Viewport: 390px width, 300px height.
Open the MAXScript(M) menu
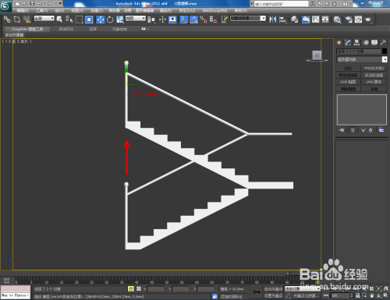pos(214,11)
